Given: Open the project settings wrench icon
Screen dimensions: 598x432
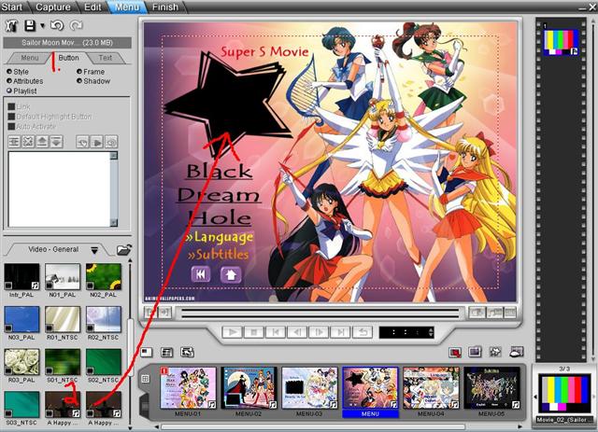Looking at the screenshot, I should click(x=11, y=25).
